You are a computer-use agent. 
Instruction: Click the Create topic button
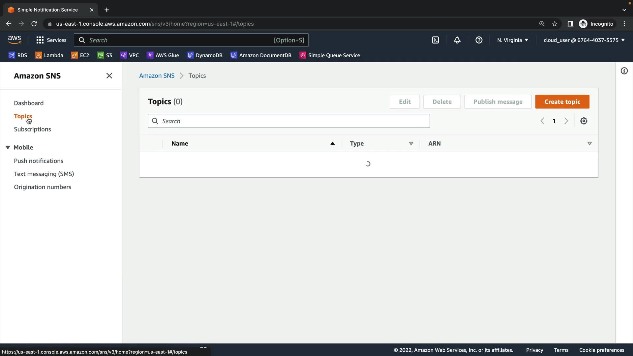[x=562, y=102]
